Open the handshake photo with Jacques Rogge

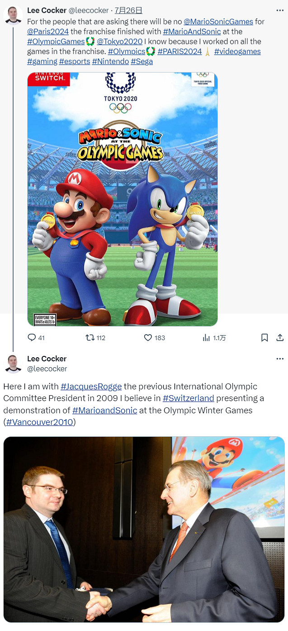[144, 529]
